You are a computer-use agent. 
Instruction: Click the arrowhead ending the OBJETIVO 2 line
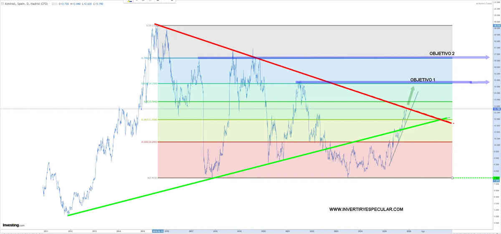(x=486, y=57)
